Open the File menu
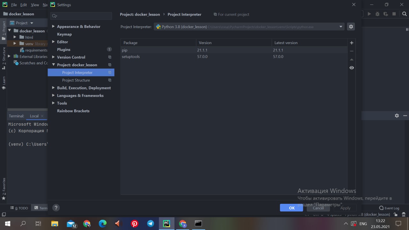Image resolution: width=409 pixels, height=230 pixels. click(14, 5)
